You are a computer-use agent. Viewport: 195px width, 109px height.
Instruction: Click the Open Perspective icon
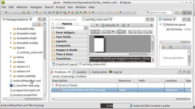(177, 13)
